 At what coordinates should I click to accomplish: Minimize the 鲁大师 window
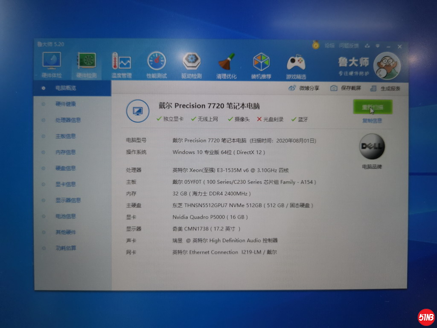(x=388, y=46)
